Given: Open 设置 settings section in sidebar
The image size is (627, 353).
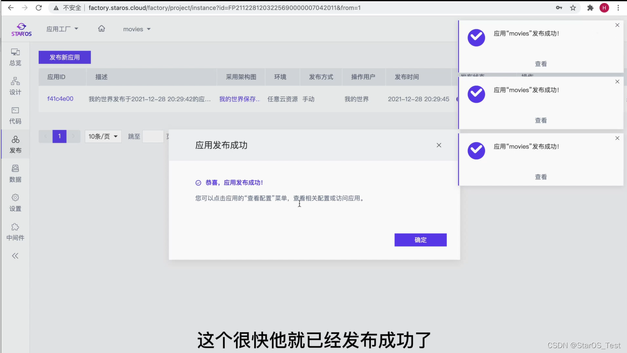Looking at the screenshot, I should 15,203.
